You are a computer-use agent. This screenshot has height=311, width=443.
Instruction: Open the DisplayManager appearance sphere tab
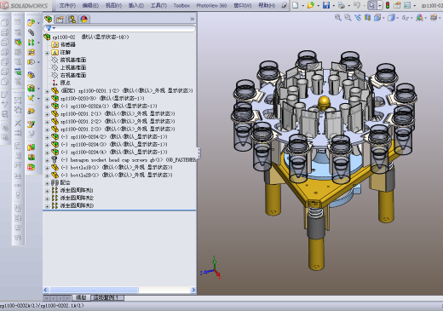(83, 19)
